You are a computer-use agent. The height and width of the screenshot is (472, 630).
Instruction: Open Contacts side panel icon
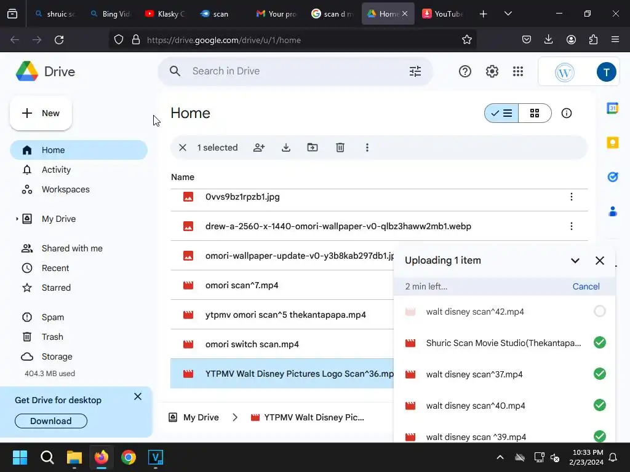click(x=612, y=211)
